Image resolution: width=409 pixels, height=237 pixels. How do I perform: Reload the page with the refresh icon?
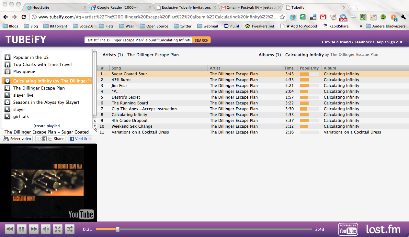[24, 17]
